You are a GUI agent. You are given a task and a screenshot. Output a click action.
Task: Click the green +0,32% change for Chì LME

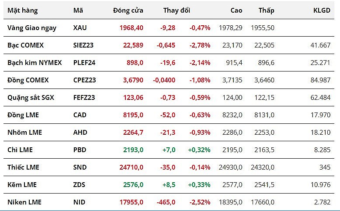pyautogui.click(x=199, y=150)
